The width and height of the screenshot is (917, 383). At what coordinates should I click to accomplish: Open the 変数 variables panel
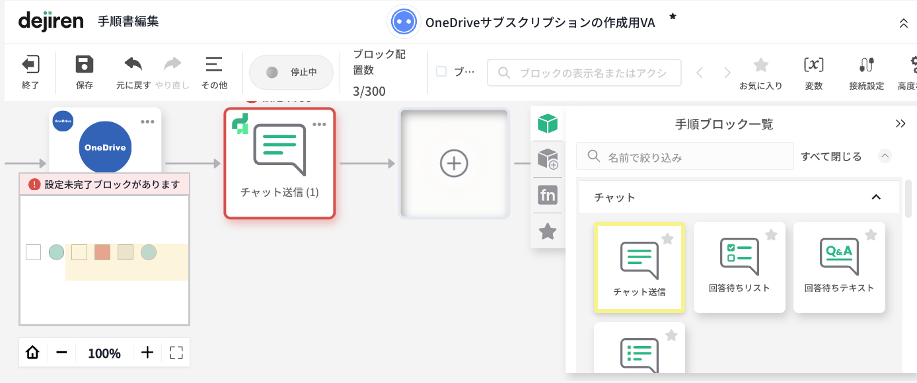(x=813, y=73)
